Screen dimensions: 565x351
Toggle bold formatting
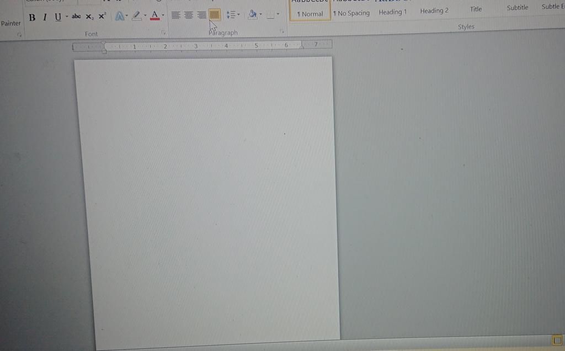pyautogui.click(x=32, y=17)
